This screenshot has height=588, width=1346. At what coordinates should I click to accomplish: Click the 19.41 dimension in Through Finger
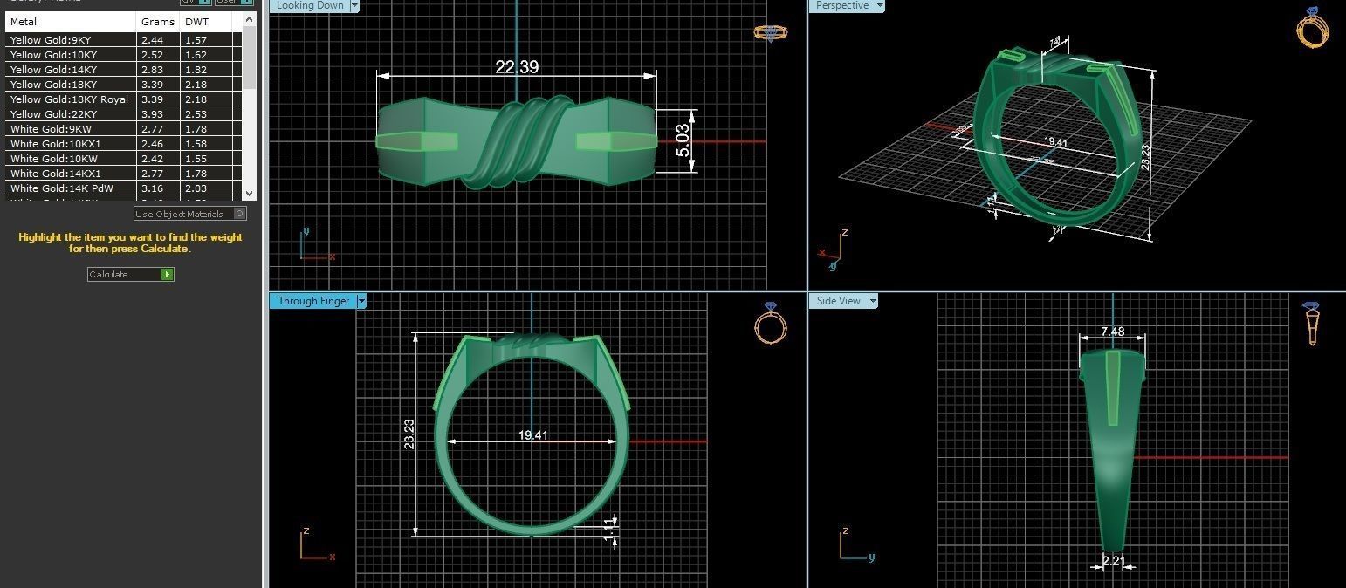pyautogui.click(x=532, y=434)
